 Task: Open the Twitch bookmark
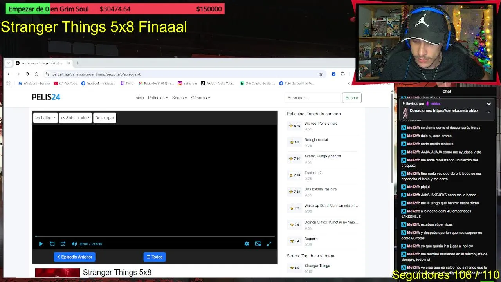point(127,83)
